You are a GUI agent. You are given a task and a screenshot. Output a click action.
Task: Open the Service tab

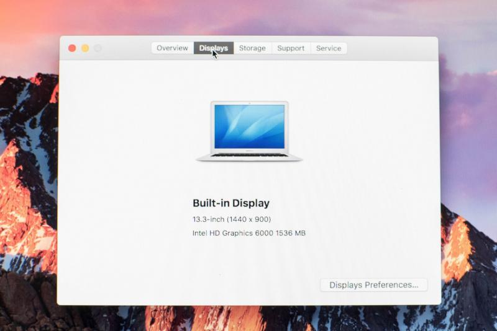[x=329, y=48]
